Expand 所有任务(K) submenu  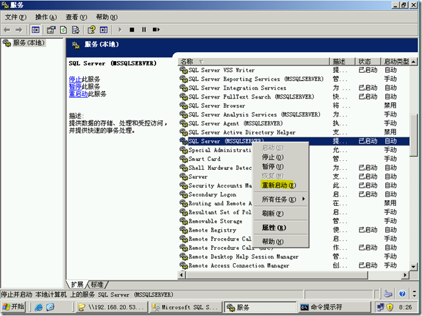point(281,200)
